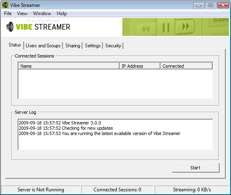Open the Help menu

(62, 13)
